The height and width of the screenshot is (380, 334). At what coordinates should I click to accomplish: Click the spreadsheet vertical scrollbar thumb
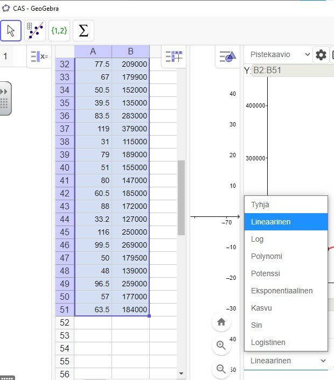point(181,198)
